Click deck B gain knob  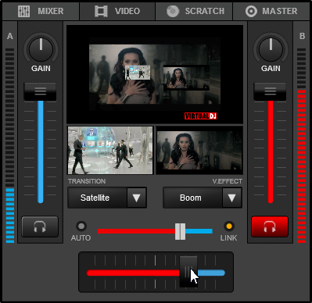click(271, 49)
